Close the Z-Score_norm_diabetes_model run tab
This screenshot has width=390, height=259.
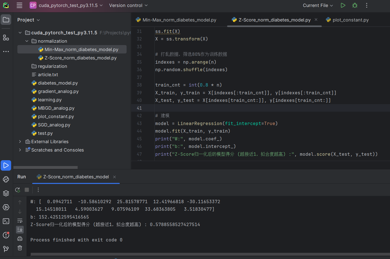tap(114, 177)
